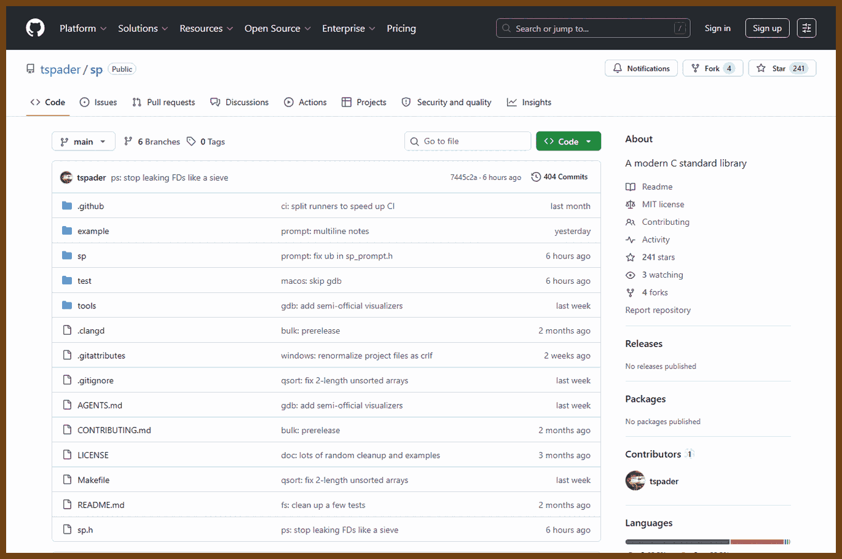Open the appearance settings icon beside Sign up
842x559 pixels.
(x=806, y=28)
